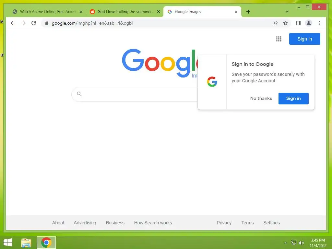Image resolution: width=332 pixels, height=249 pixels.
Task: Expand the tab search chevron
Action: (287, 12)
